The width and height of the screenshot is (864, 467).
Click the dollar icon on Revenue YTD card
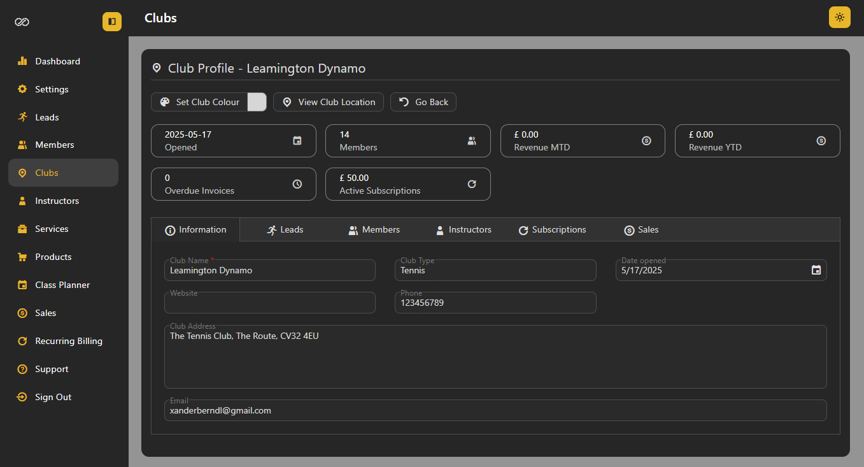[x=821, y=141]
